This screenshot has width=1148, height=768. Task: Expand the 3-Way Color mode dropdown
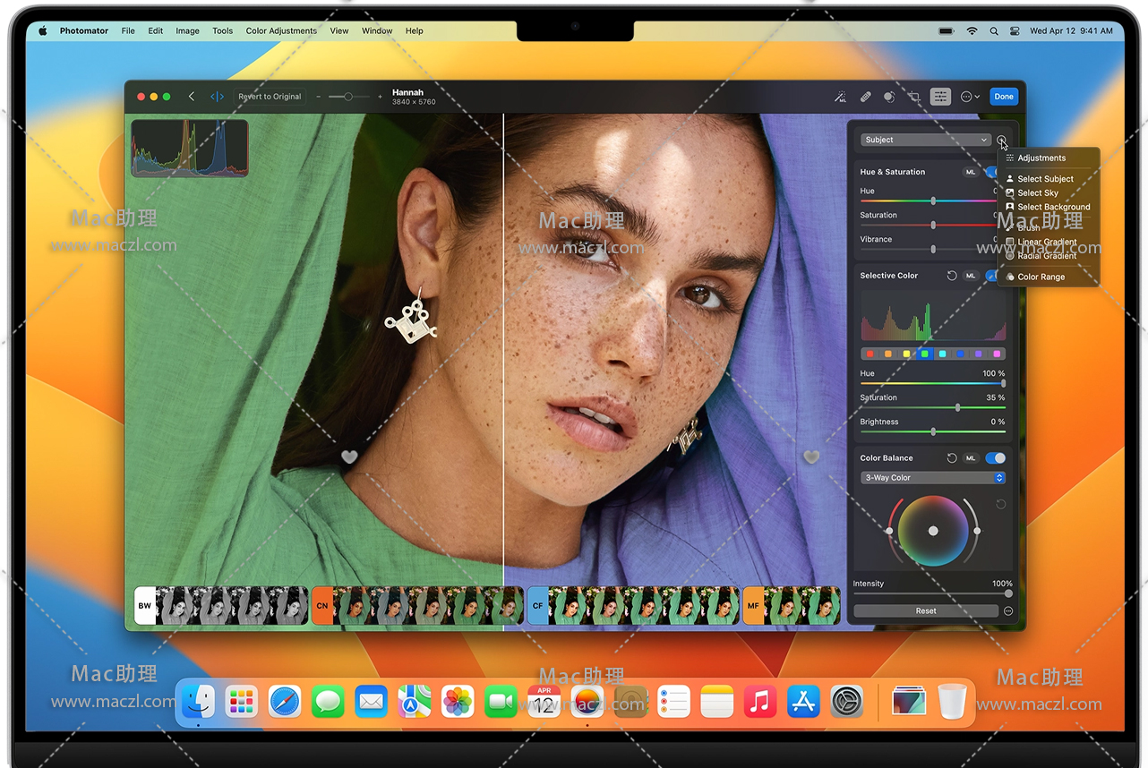click(x=932, y=478)
